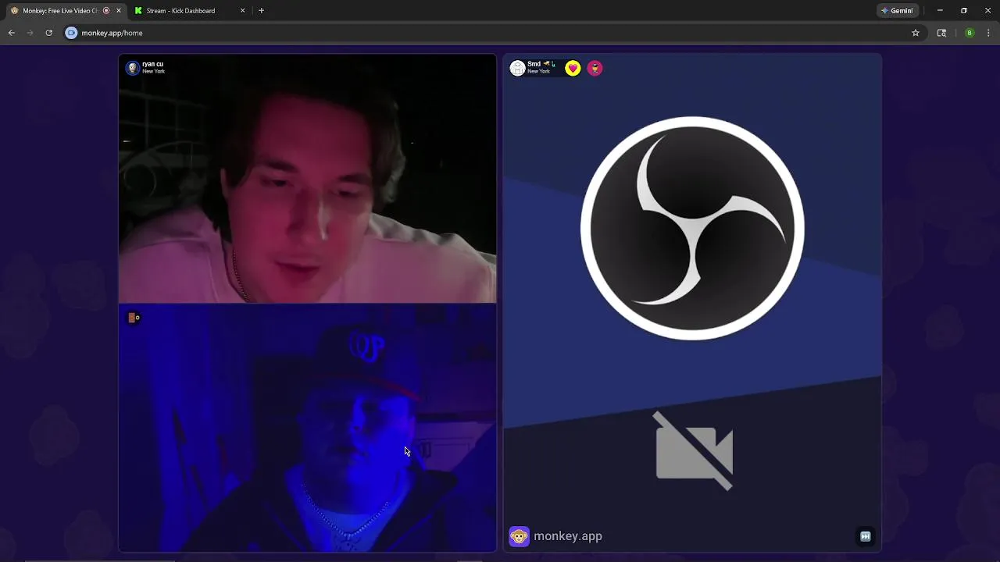Minimize the Chrome window

click(x=940, y=11)
